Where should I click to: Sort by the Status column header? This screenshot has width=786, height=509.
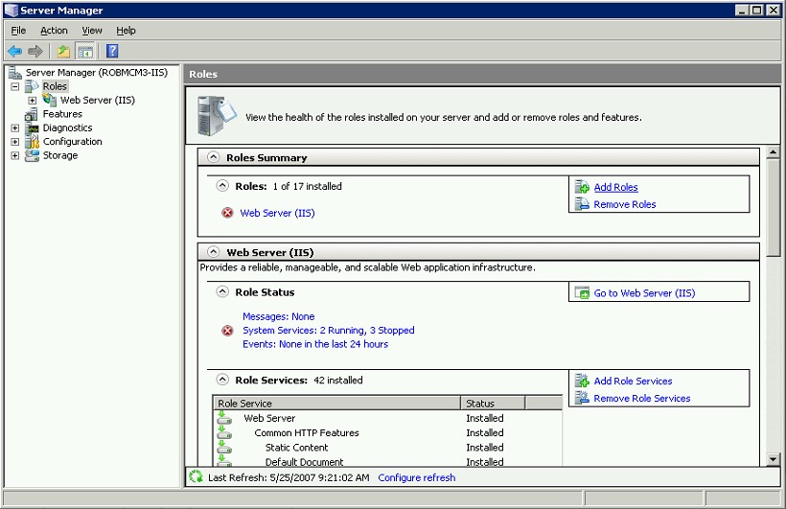(x=493, y=404)
